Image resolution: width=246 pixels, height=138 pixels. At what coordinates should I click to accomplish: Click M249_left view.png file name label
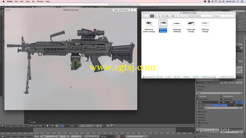[163, 30]
